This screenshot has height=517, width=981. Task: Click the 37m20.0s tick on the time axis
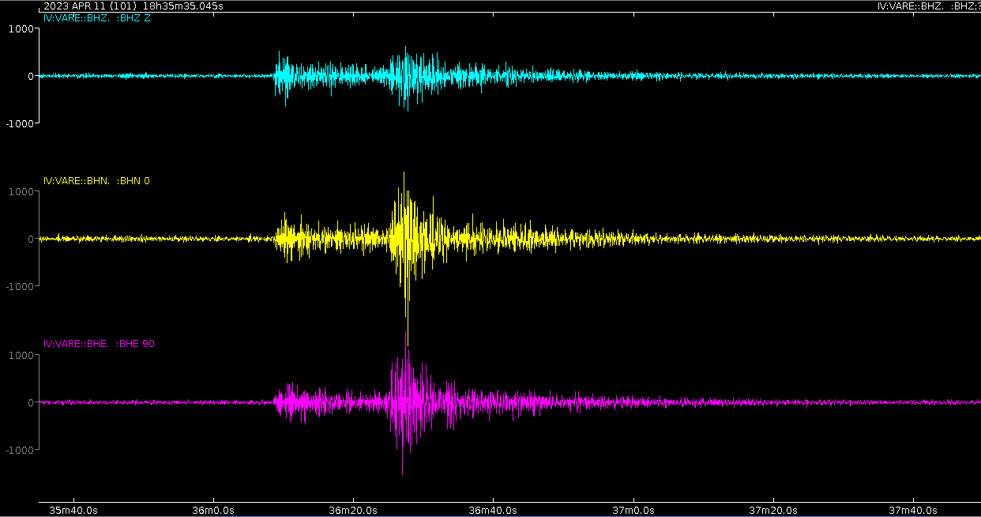tap(773, 511)
